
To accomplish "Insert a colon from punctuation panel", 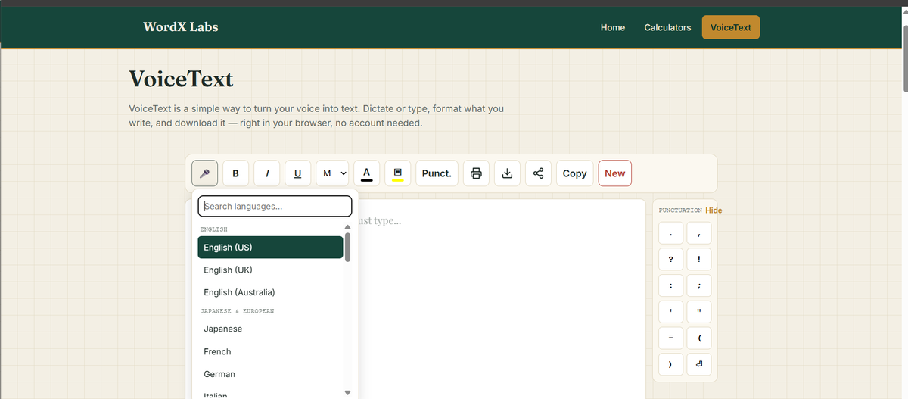I will point(671,286).
